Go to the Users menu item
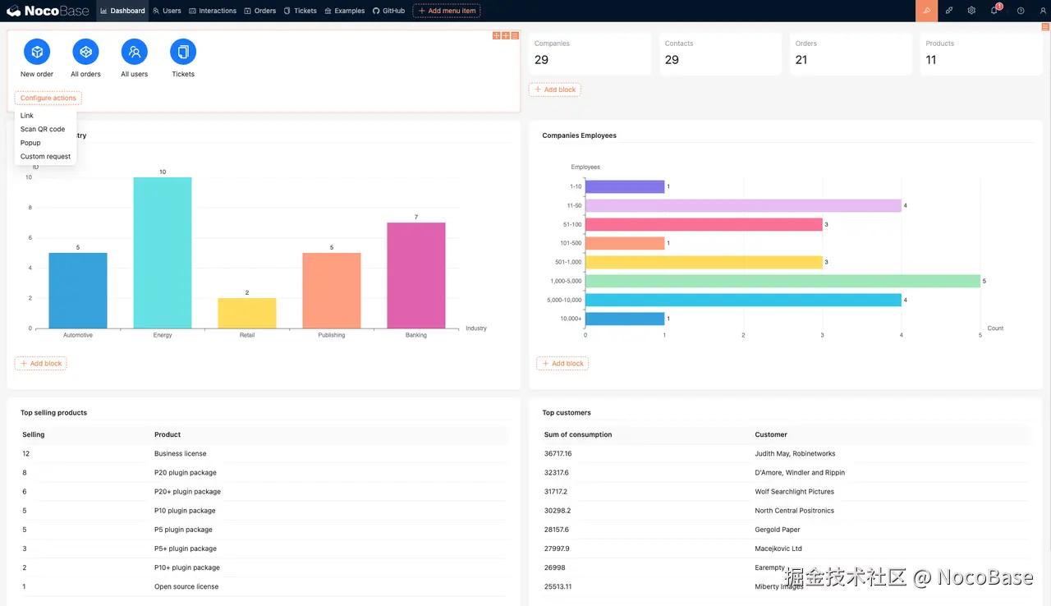This screenshot has width=1051, height=606. coord(167,11)
